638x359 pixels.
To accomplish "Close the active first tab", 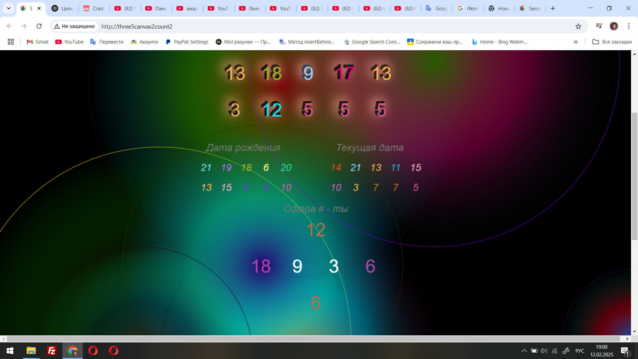I will [39, 8].
